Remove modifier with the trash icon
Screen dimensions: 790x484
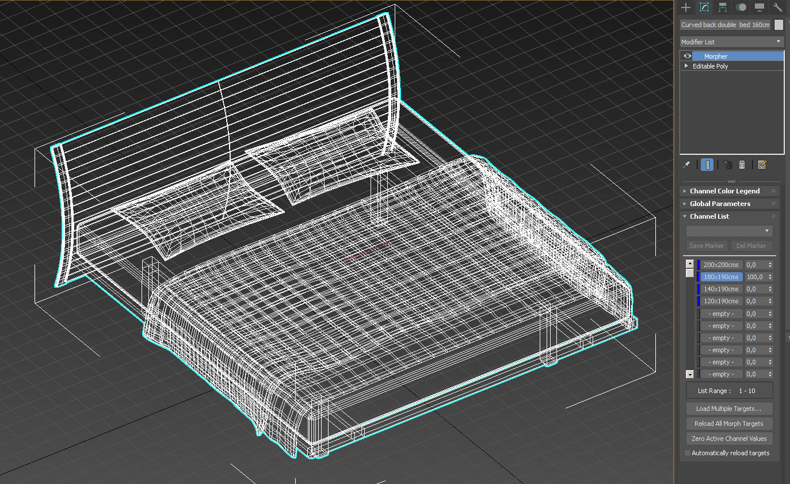(x=742, y=165)
